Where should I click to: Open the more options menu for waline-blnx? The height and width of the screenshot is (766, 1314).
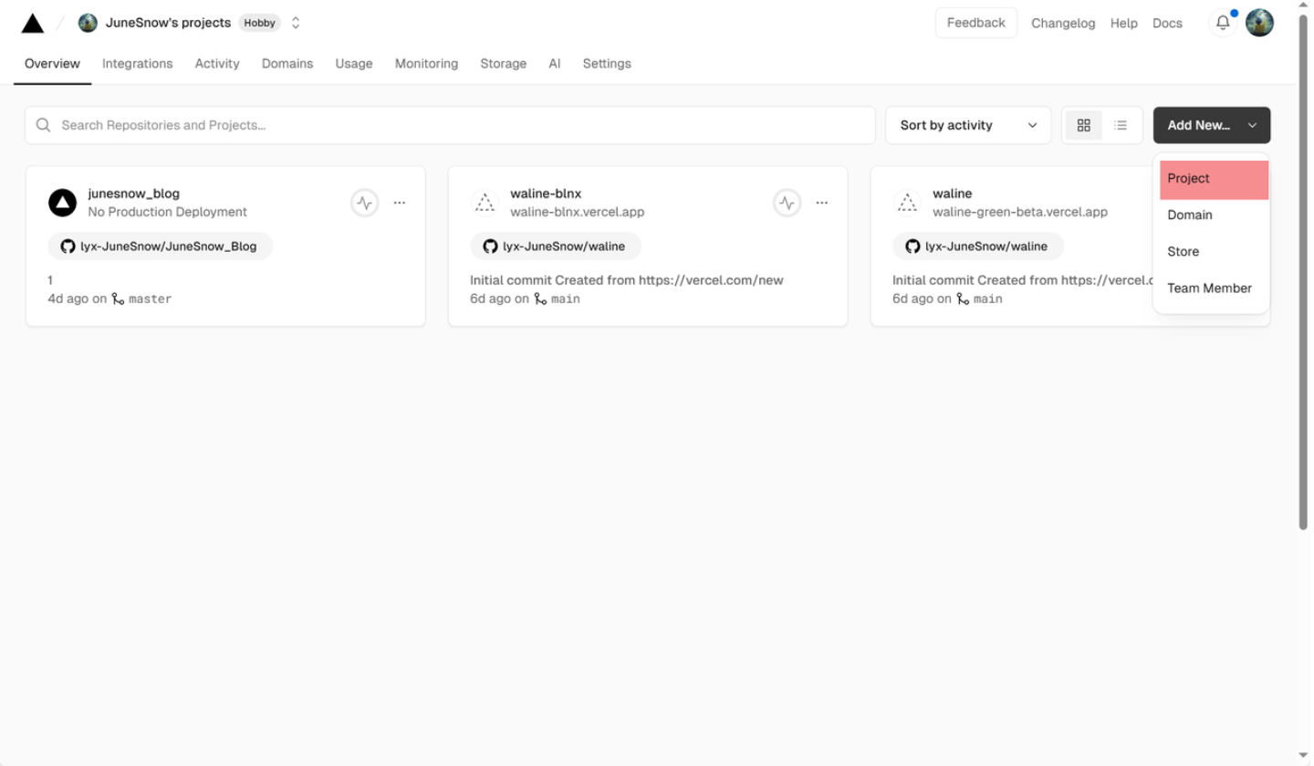[822, 203]
